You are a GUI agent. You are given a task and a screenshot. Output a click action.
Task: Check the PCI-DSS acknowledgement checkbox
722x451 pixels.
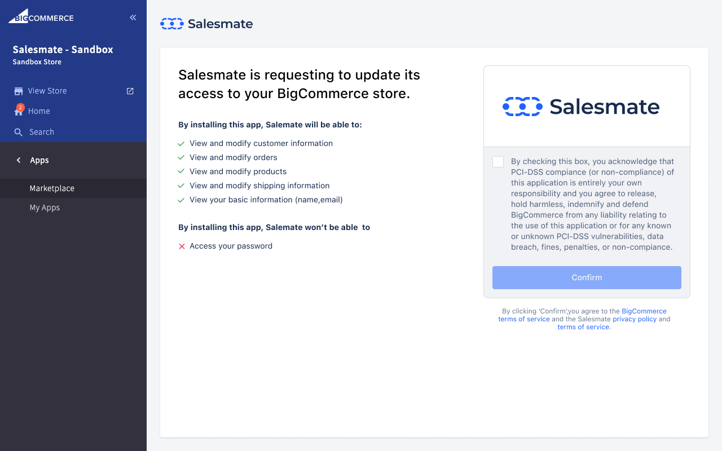(498, 162)
